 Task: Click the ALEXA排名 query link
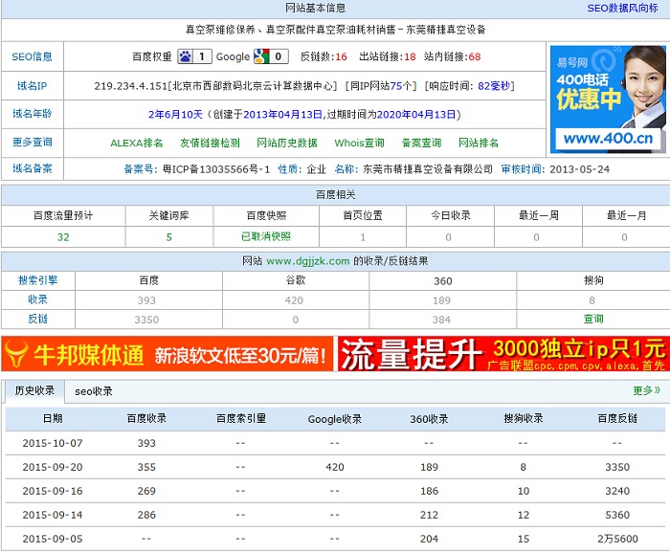137,144
